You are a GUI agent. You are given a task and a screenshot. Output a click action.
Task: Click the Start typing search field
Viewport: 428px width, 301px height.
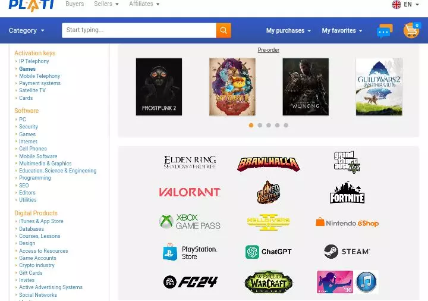tap(139, 30)
